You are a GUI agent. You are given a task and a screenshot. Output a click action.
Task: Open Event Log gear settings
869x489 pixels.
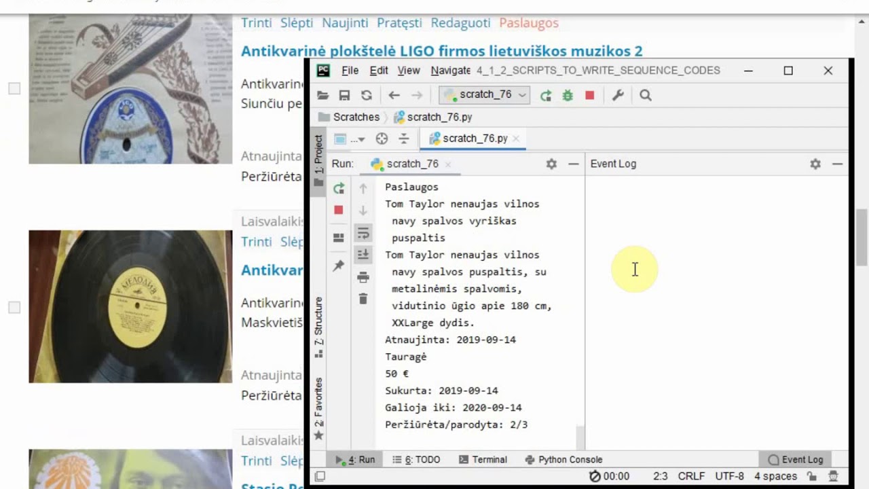click(815, 164)
